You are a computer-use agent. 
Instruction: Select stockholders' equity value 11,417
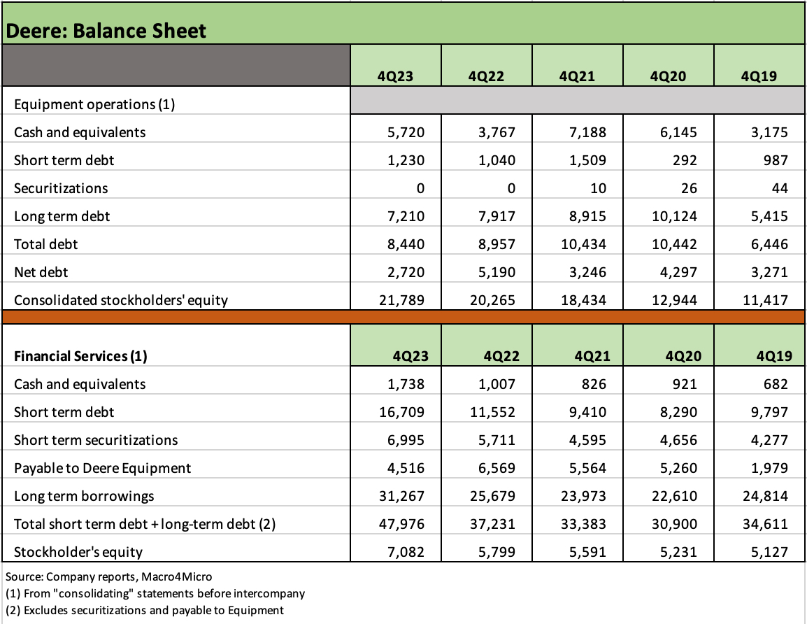click(x=765, y=300)
